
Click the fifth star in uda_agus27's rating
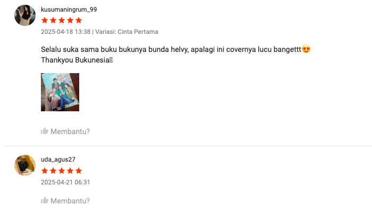[x=79, y=171]
